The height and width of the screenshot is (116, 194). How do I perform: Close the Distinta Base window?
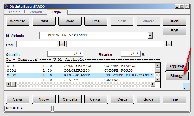(x=187, y=7)
